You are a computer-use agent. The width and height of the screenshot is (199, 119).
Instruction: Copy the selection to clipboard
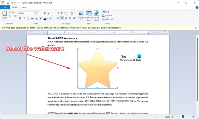coord(13,15)
